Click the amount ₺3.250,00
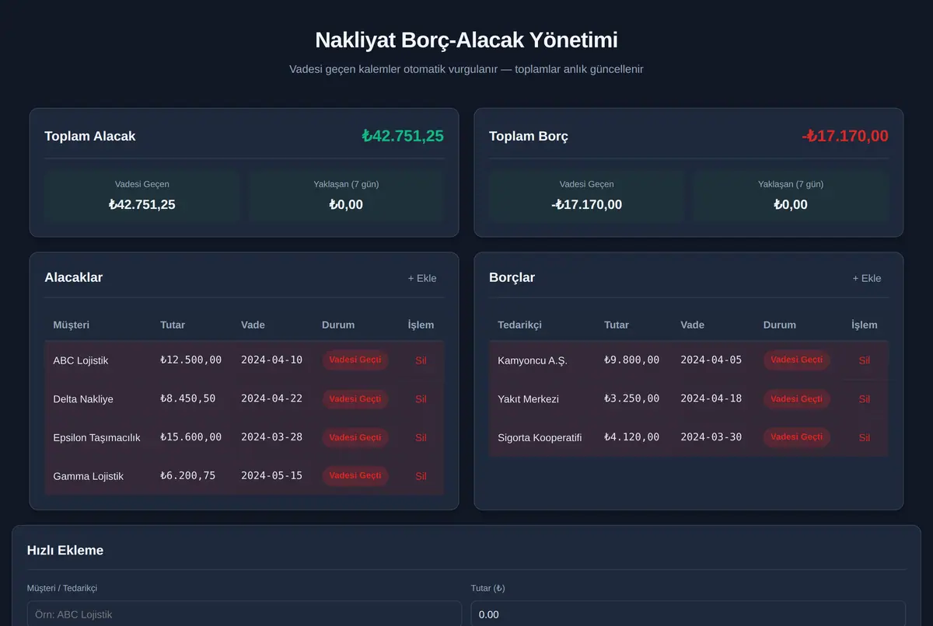Viewport: 933px width, 626px height. tap(632, 398)
